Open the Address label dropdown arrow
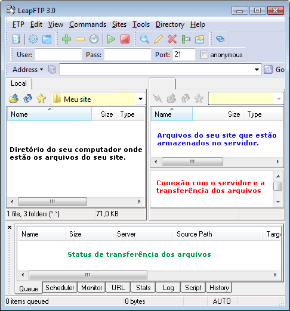The image size is (290, 311). point(41,70)
